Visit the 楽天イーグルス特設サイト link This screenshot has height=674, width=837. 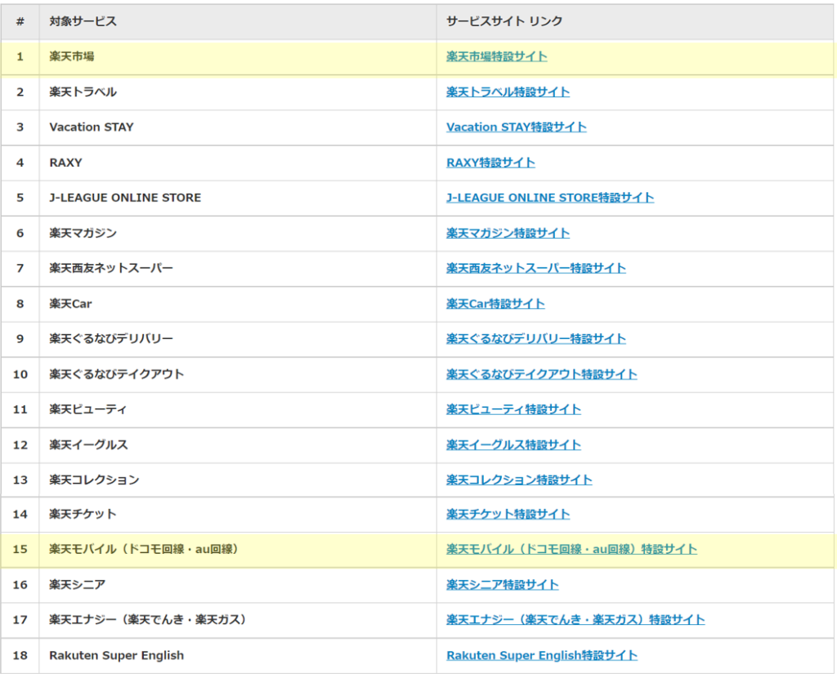pyautogui.click(x=513, y=445)
